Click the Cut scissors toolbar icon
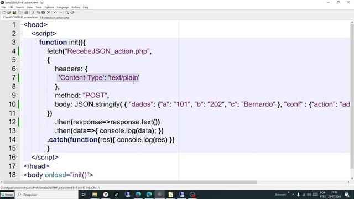This screenshot has height=199, width=354. coord(33,12)
